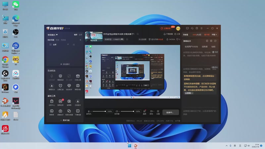Click the 连接中 start stream button
This screenshot has width=265, height=149.
coord(171,112)
